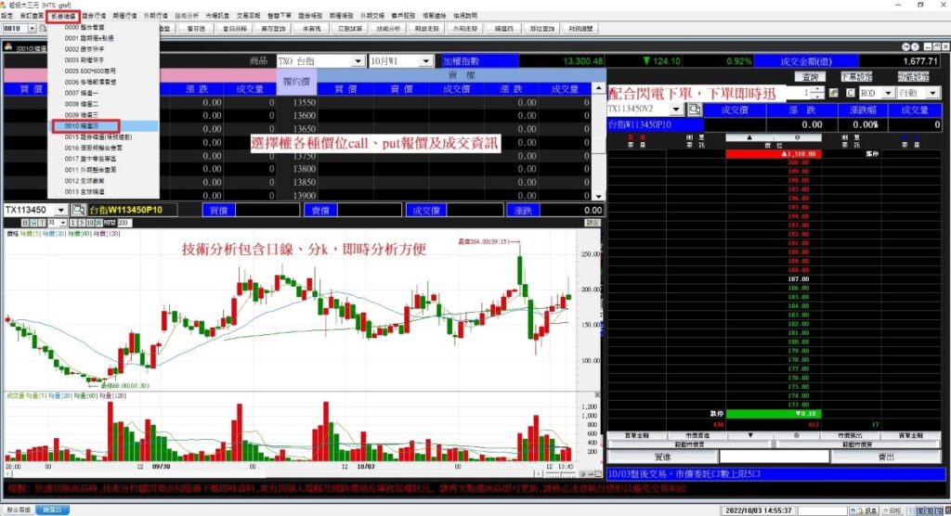Open the 設定 menu in menu bar
This screenshot has height=516, width=951.
point(7,15)
